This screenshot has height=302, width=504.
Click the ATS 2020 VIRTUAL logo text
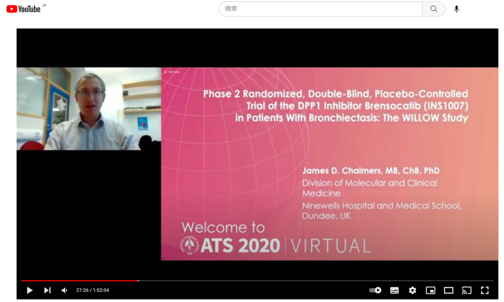276,245
